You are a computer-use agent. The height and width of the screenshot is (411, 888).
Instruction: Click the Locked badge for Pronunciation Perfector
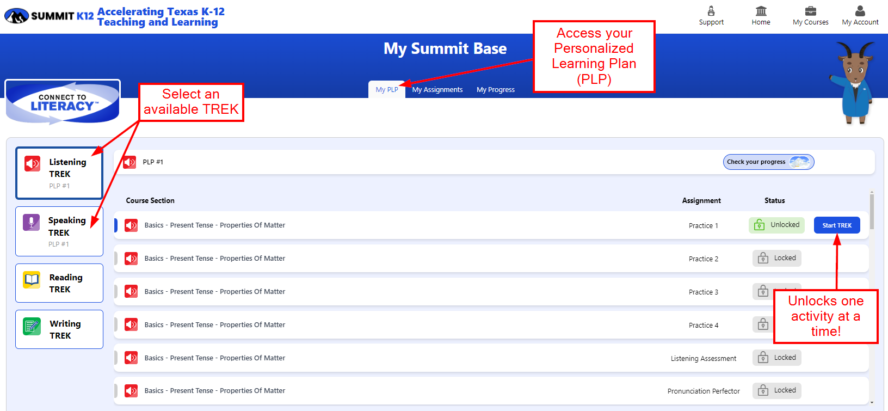click(777, 390)
